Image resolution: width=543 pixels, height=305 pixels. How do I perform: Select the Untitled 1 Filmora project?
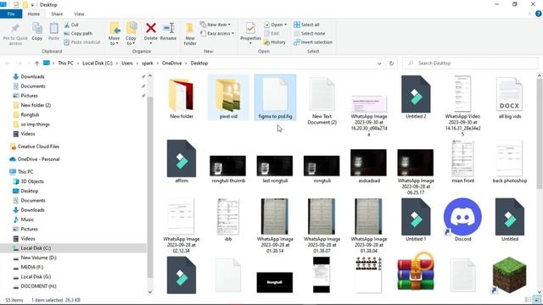416,219
